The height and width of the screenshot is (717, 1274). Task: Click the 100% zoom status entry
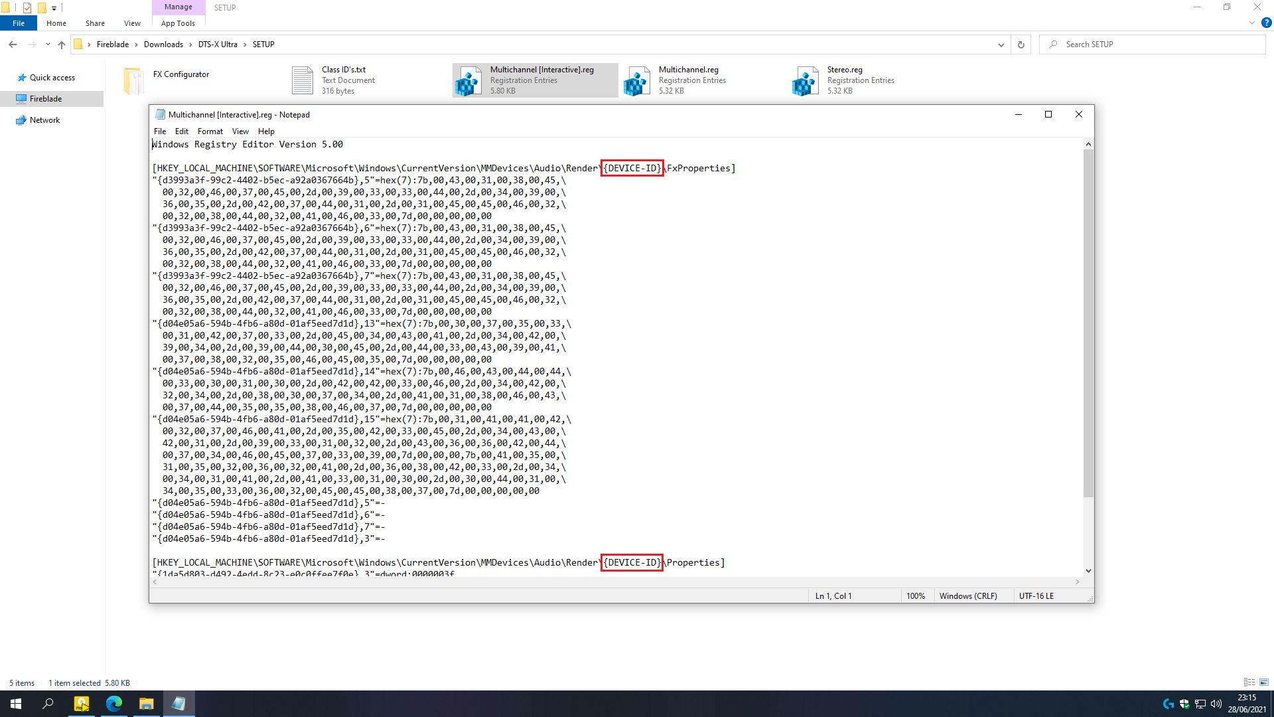(x=916, y=596)
